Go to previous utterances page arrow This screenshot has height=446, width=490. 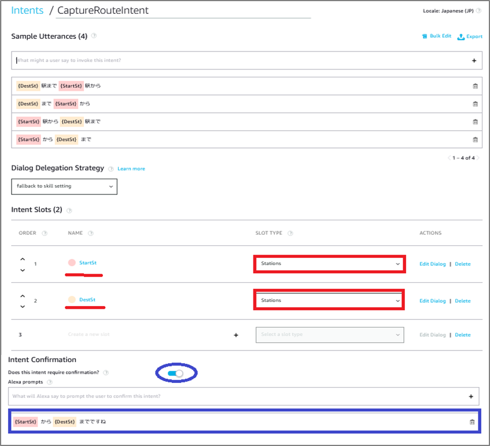450,158
